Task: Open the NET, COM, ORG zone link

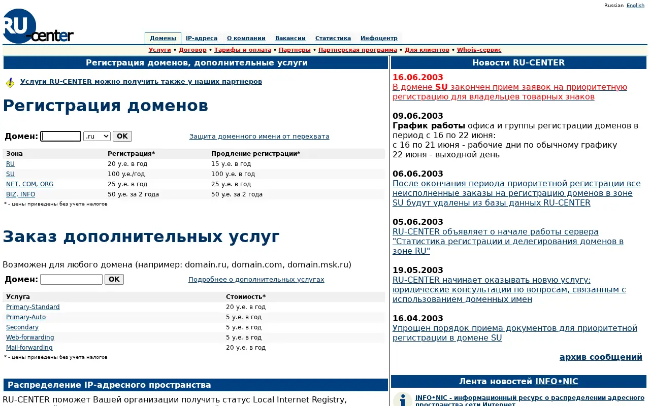Action: (29, 184)
